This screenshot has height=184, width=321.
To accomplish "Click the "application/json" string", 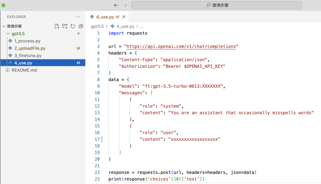I will pos(184,60).
